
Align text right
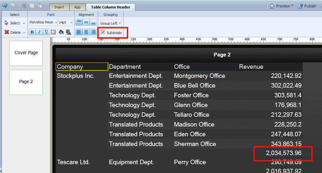pyautogui.click(x=93, y=32)
